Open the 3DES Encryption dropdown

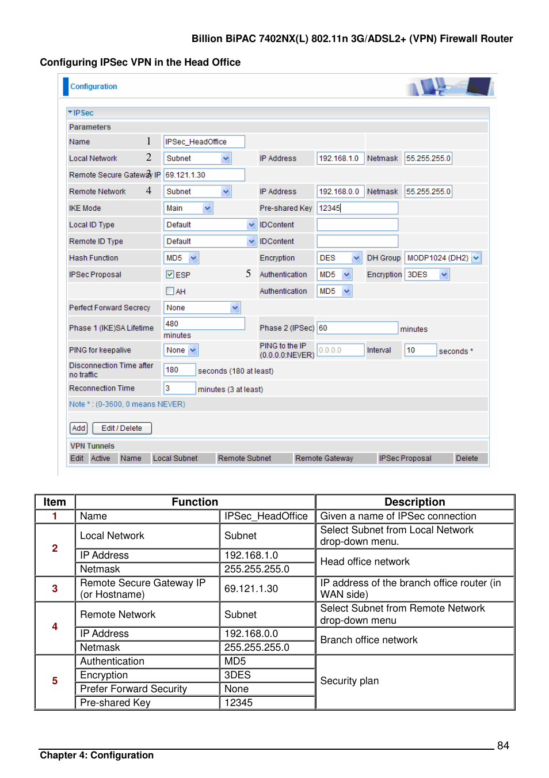(427, 275)
